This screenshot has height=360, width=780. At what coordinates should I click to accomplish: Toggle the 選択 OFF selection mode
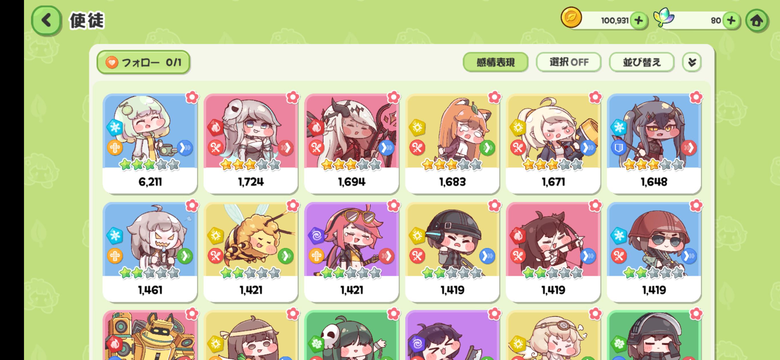(569, 62)
